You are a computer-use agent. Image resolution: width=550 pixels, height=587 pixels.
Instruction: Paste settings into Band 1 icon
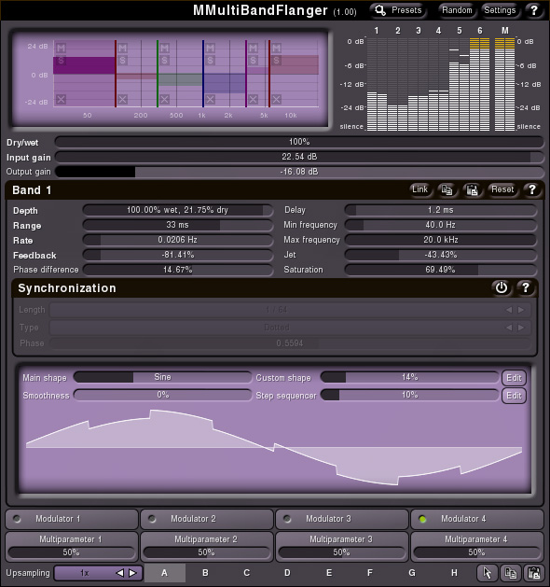472,189
